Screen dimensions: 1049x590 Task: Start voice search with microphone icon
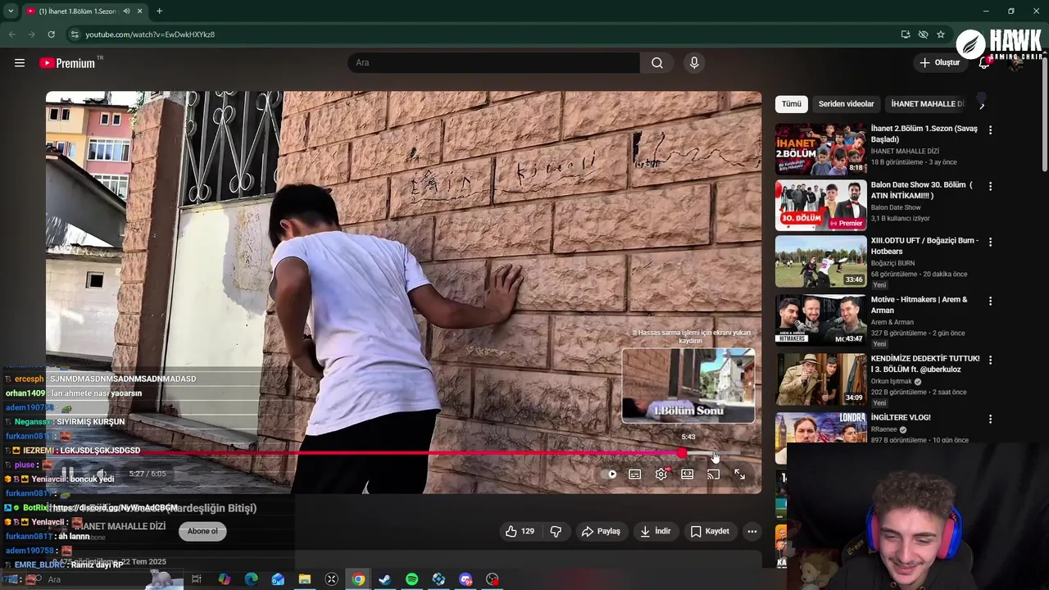click(694, 63)
